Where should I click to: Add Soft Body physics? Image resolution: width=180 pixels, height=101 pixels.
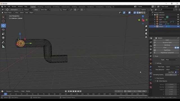pyautogui.click(x=166, y=45)
